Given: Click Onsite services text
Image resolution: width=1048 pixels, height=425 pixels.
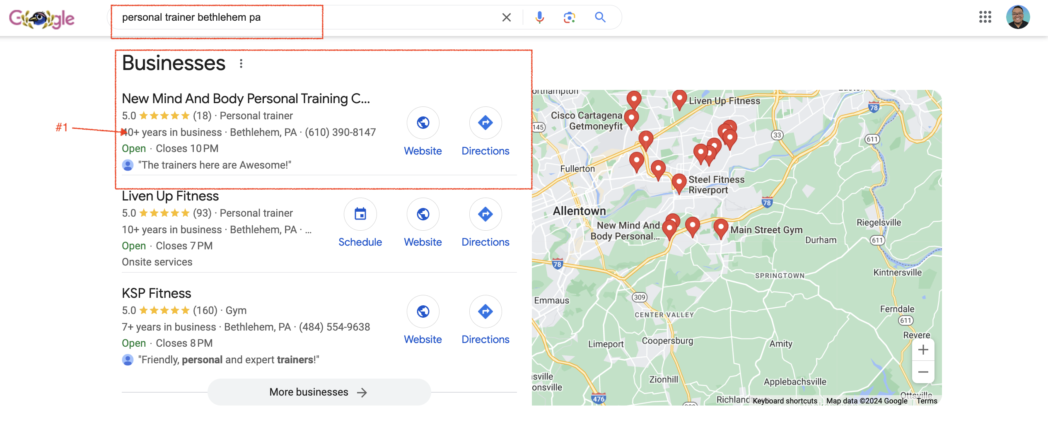Looking at the screenshot, I should (x=157, y=262).
